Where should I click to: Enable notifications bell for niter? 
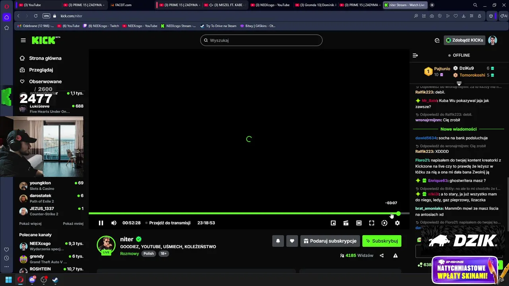click(278, 241)
